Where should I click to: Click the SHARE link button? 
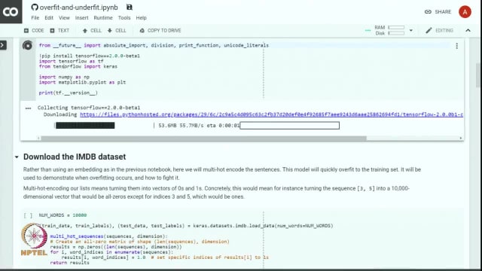pyautogui.click(x=438, y=12)
